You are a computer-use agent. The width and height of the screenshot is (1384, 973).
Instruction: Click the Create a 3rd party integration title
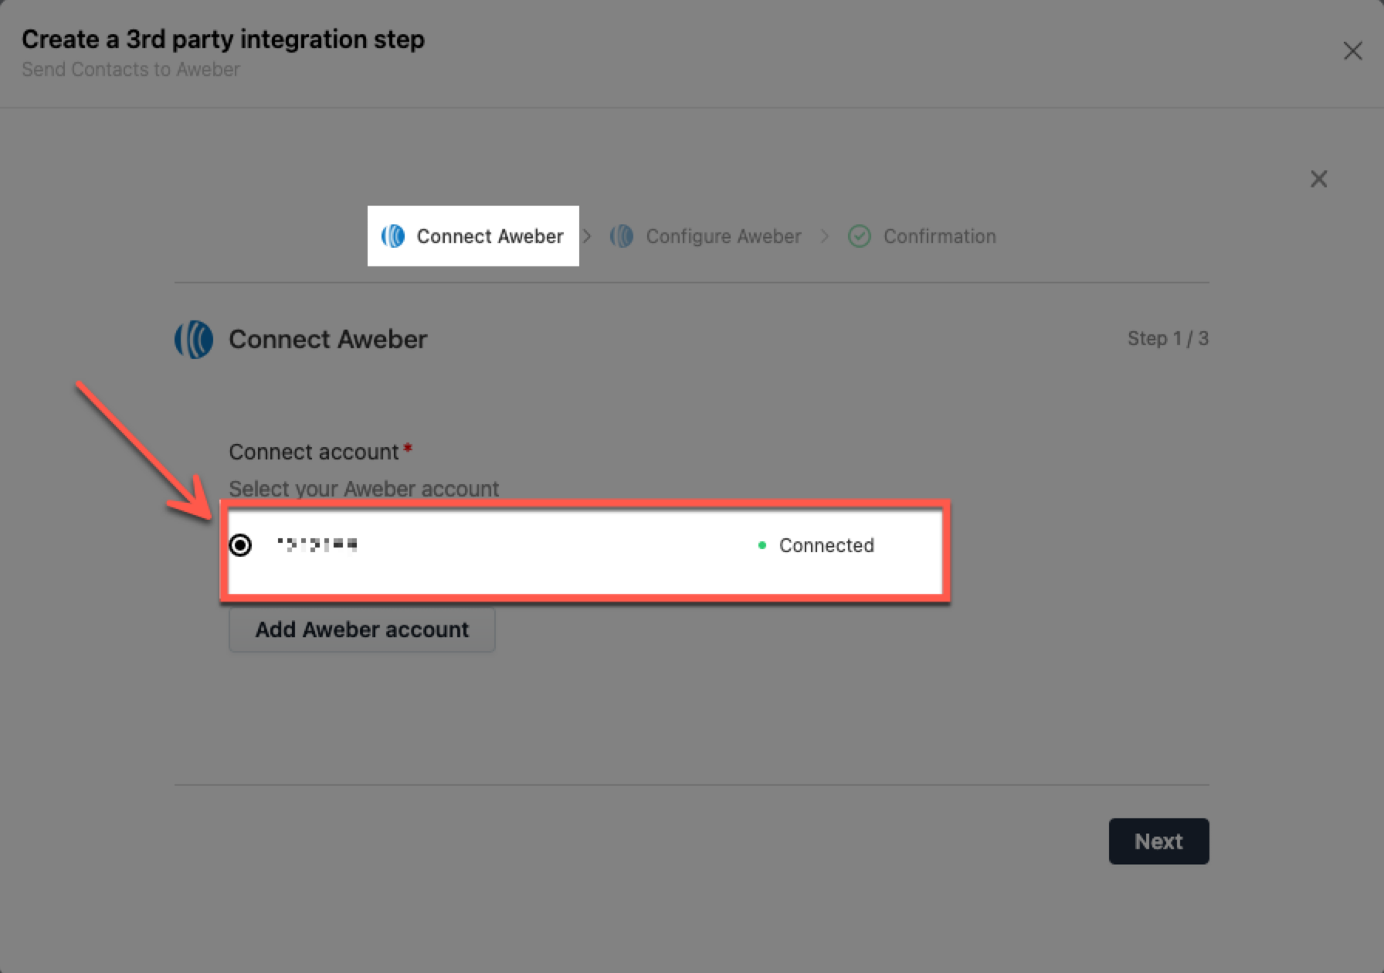[x=223, y=39]
